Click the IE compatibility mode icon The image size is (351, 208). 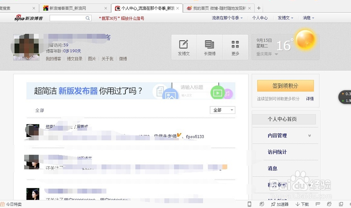pyautogui.click(x=329, y=204)
